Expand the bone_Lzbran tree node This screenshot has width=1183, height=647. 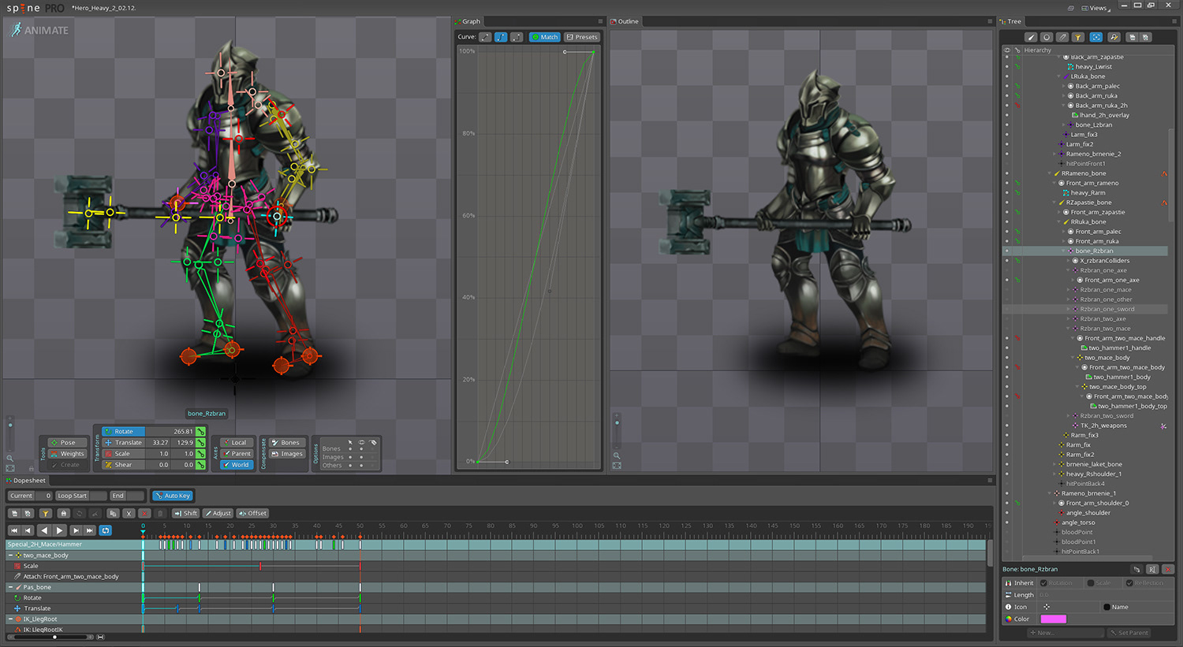pyautogui.click(x=1063, y=125)
